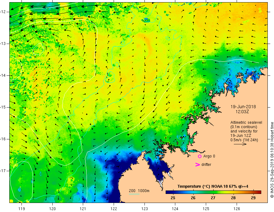Click latitude axis label -14
274x212 pixels.
pos(3,75)
